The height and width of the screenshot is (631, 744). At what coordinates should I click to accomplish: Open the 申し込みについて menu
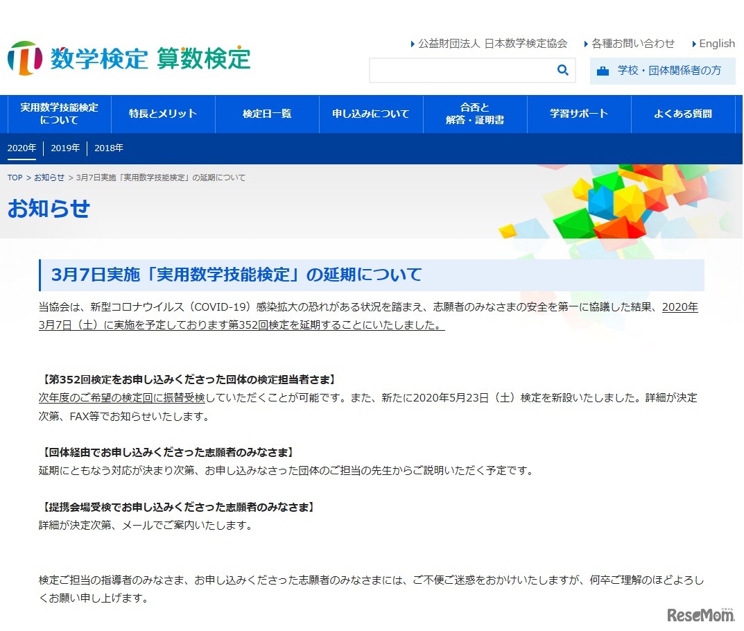(371, 114)
